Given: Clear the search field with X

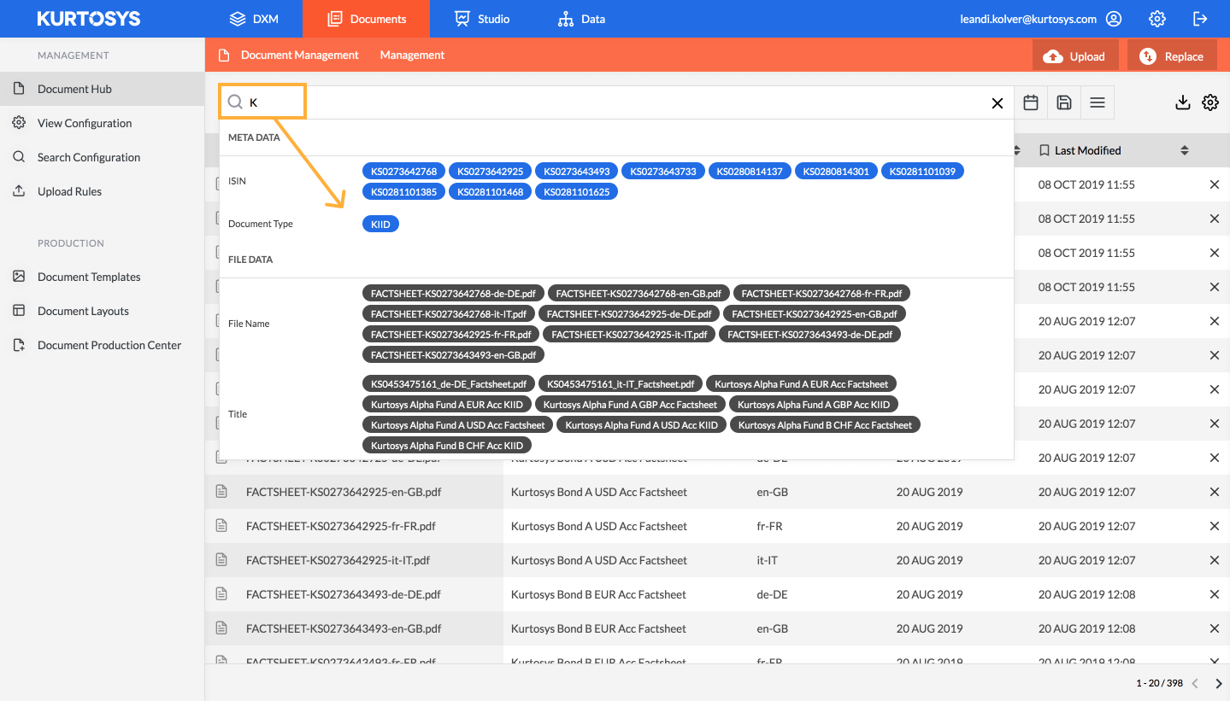Looking at the screenshot, I should click(x=998, y=103).
